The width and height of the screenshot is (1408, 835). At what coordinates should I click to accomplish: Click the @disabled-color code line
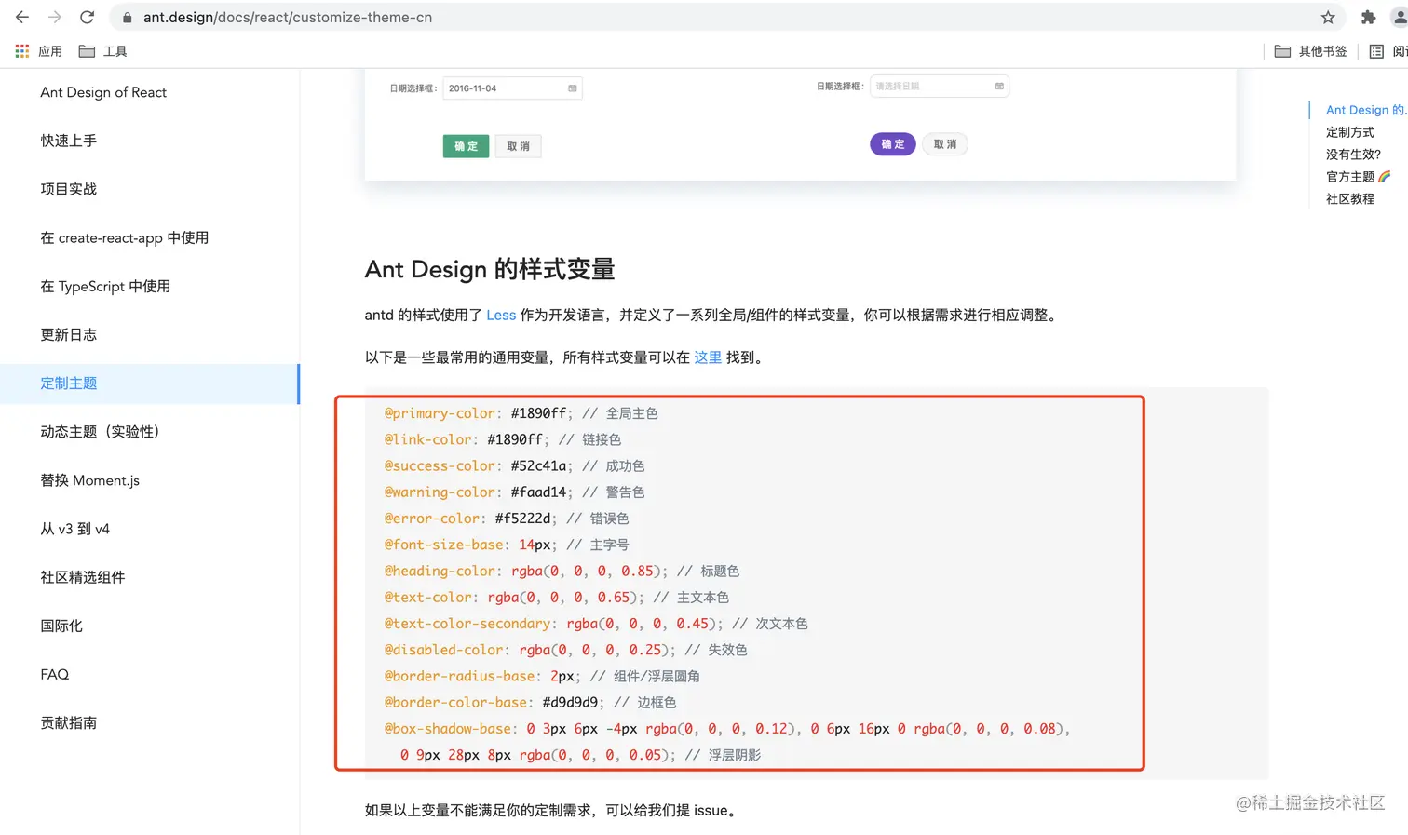[565, 650]
